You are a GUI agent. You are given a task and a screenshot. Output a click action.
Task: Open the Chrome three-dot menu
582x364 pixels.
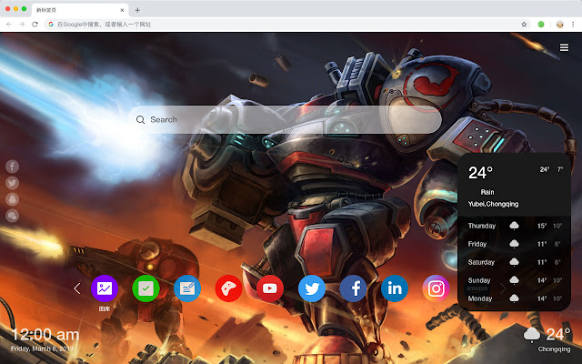tap(573, 25)
